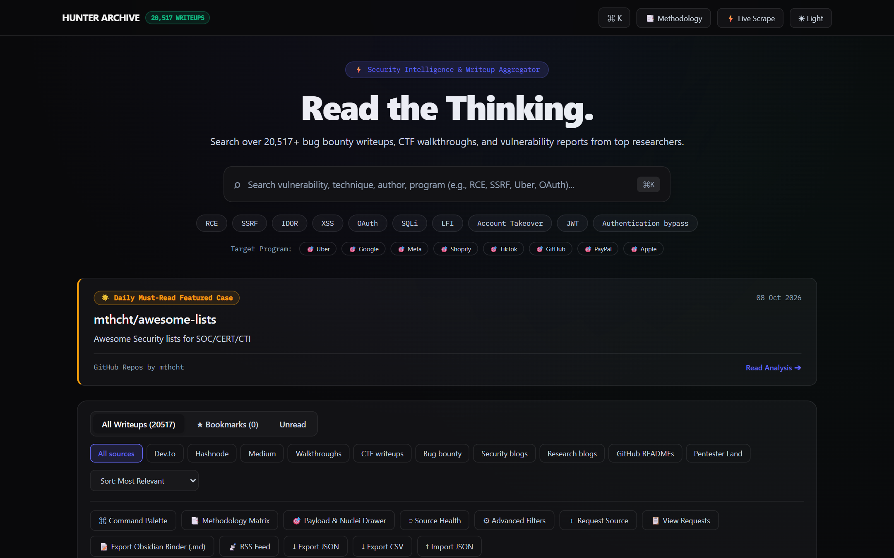Screen dimensions: 894x558
Task: Switch to Light theme
Action: click(x=810, y=18)
